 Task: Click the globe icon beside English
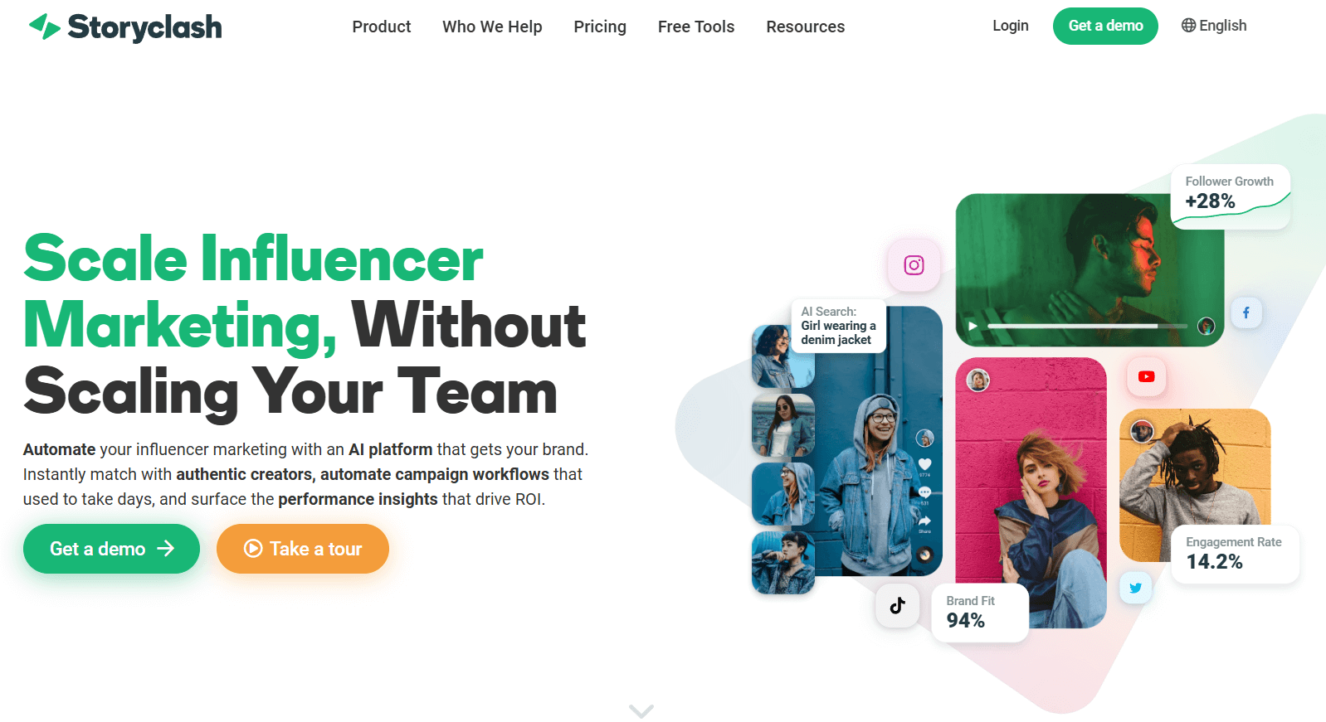(x=1188, y=26)
